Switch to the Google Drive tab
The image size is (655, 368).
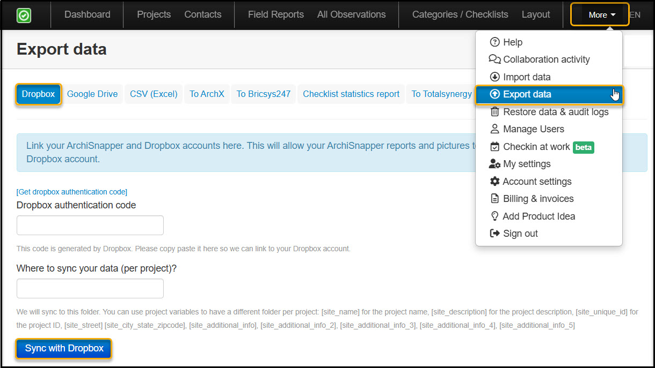pos(92,94)
